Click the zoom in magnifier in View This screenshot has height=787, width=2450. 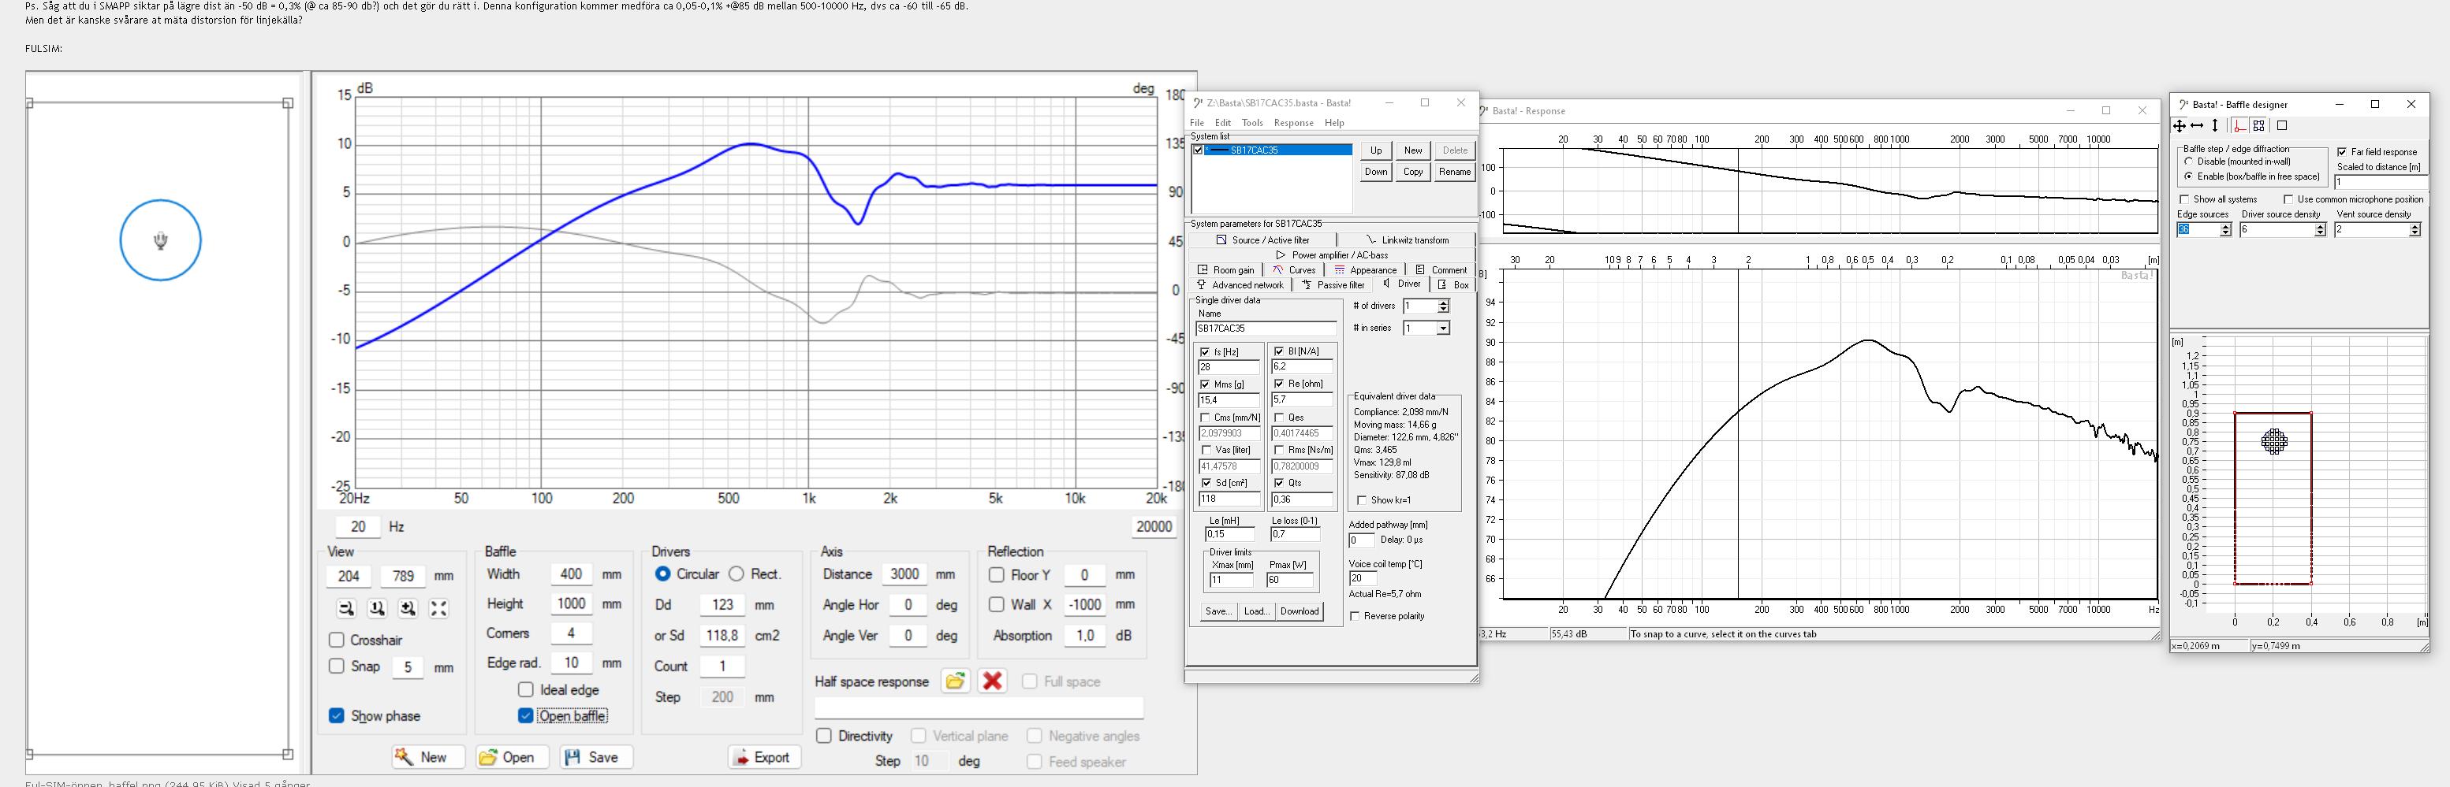(x=407, y=608)
